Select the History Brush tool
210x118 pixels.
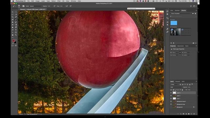click(x=16, y=22)
